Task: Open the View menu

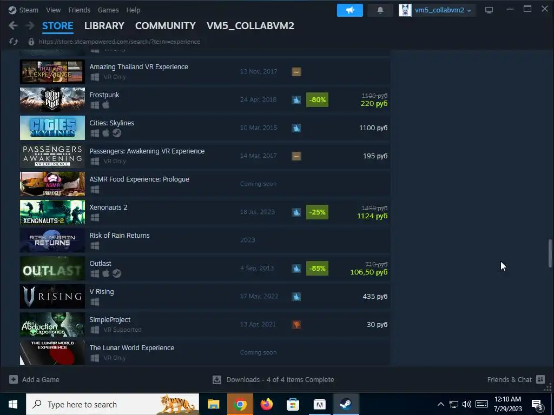Action: tap(54, 10)
